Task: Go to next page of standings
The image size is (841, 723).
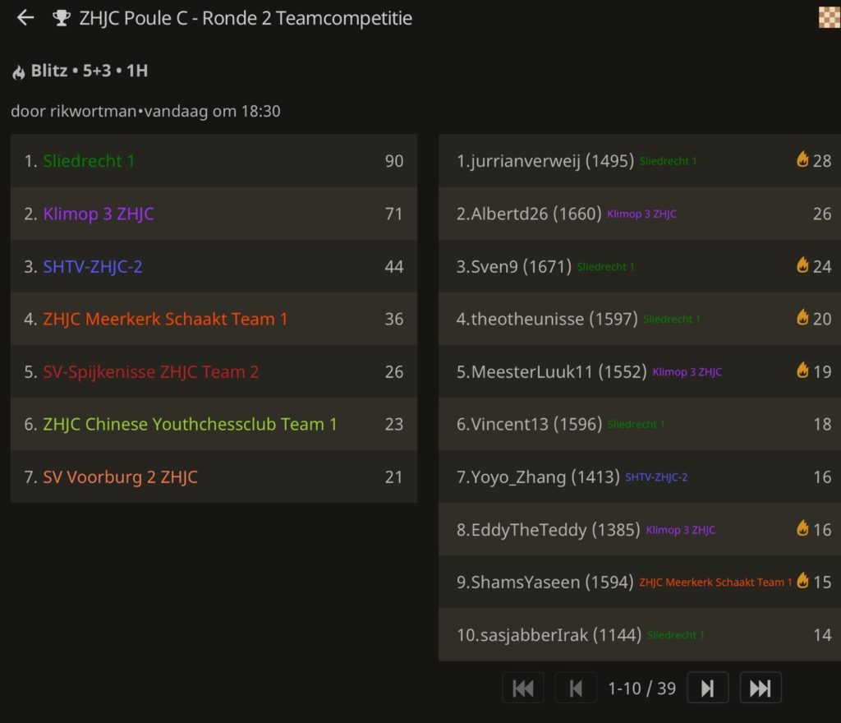Action: 707,688
